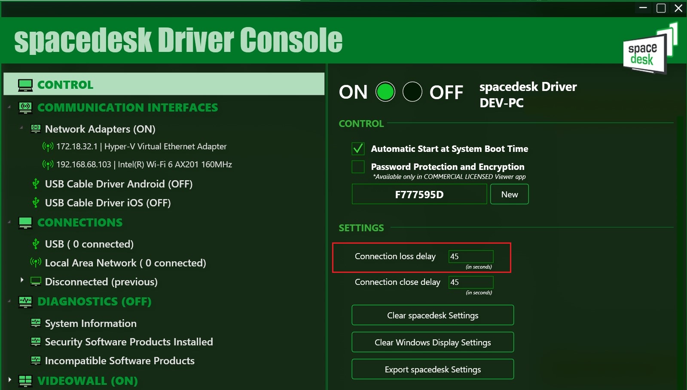Open Security Software Products Installed

coord(129,342)
